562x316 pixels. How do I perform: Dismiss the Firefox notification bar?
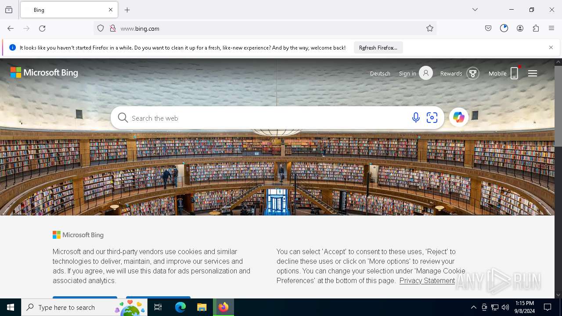point(551,47)
